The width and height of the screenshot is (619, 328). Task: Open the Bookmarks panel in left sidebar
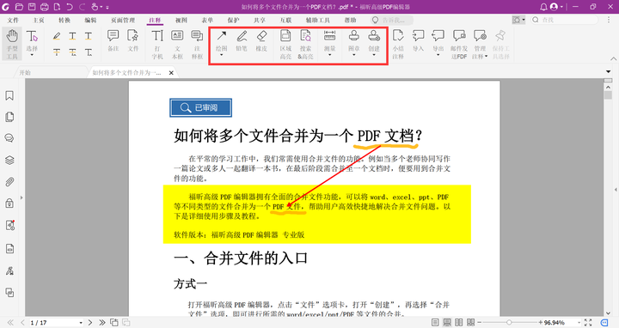[9, 95]
